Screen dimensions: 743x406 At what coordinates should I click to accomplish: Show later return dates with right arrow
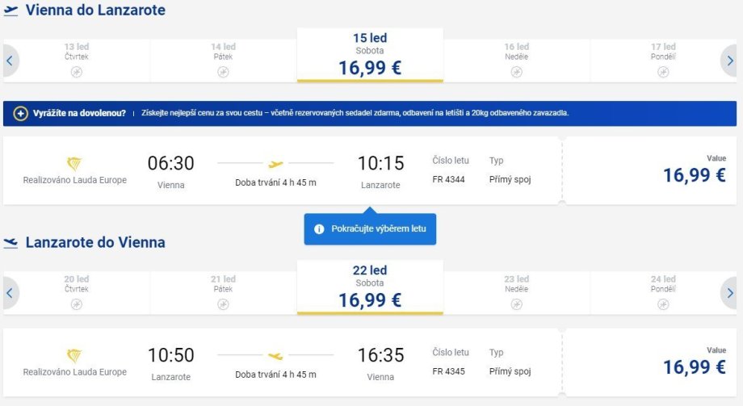(730, 293)
